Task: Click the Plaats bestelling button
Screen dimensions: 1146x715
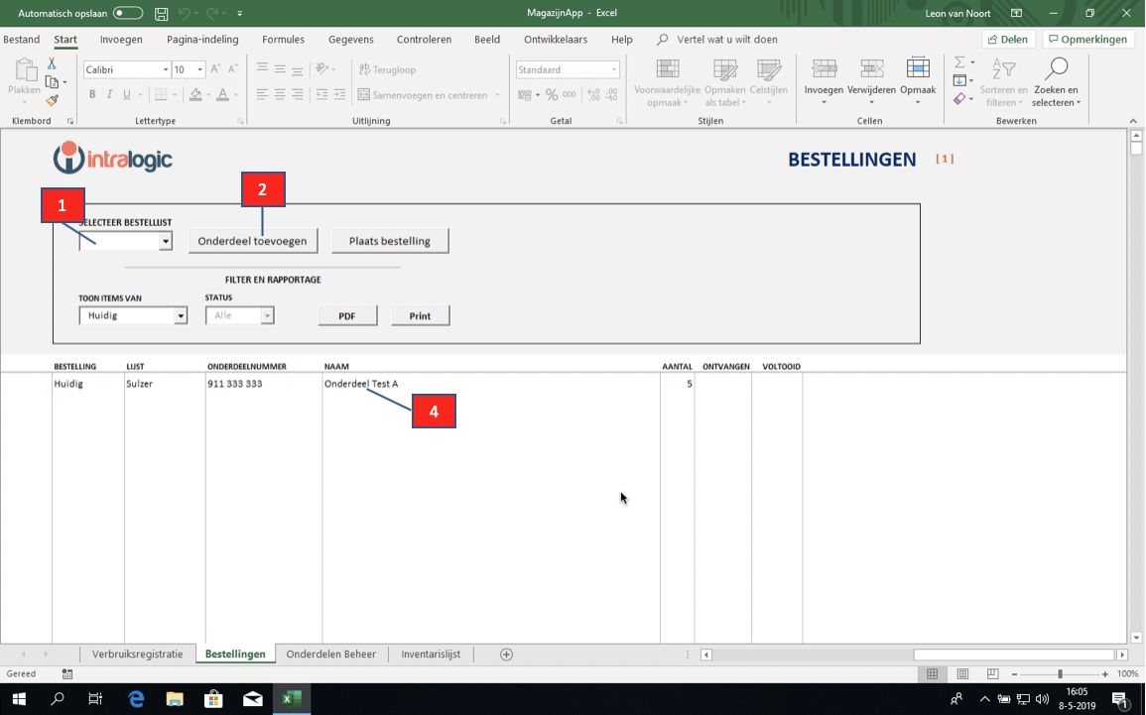Action: 390,241
